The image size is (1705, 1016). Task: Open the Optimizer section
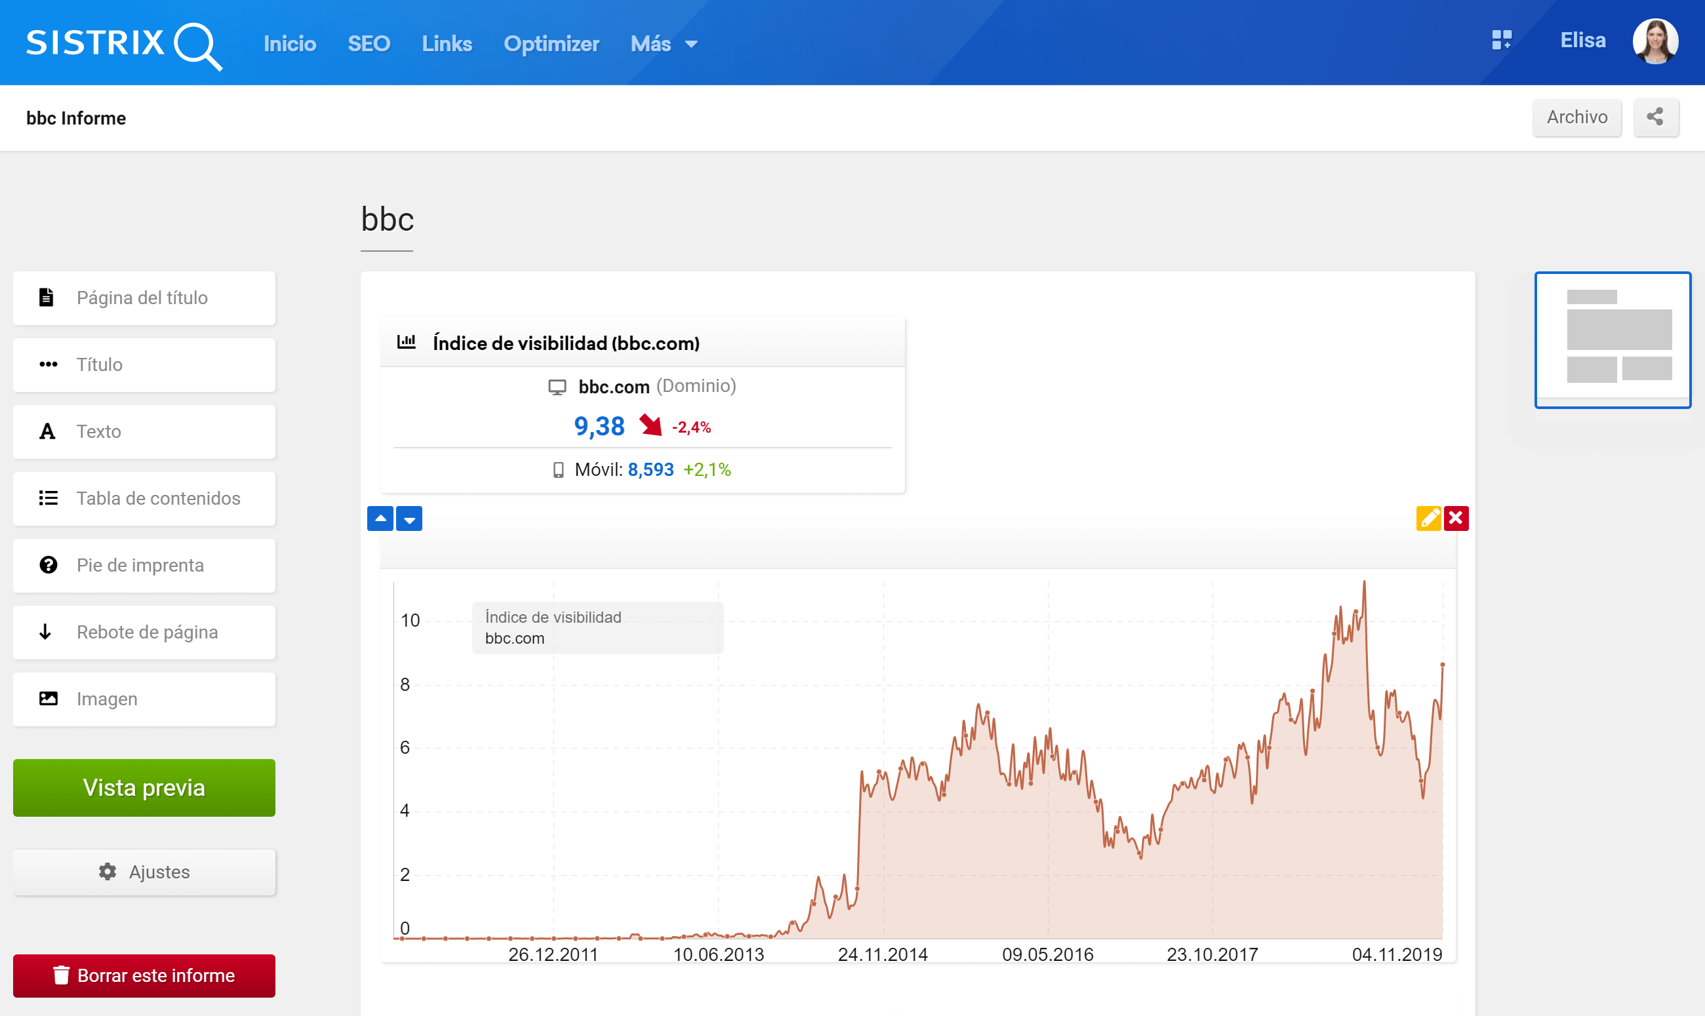point(552,43)
